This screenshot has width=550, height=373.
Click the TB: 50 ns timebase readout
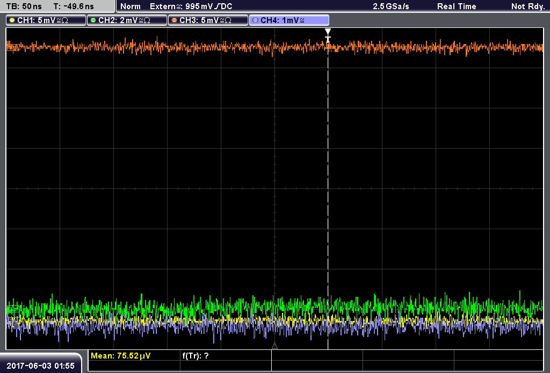24,6
